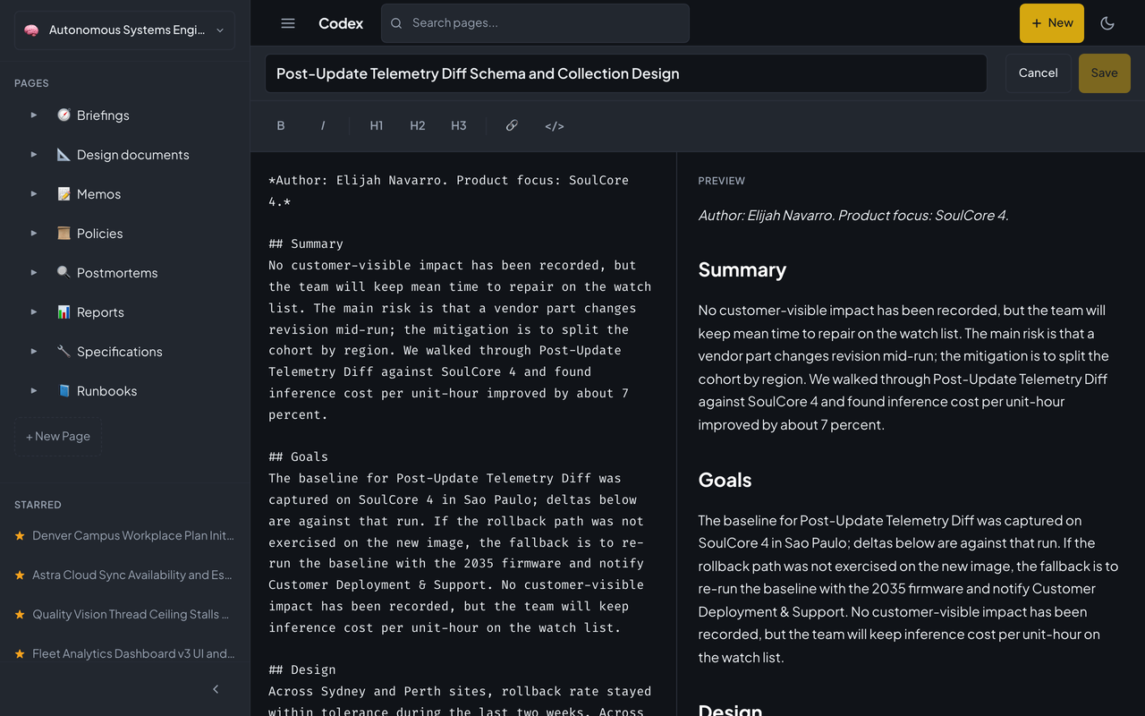
Task: Open the Runbooks page
Action: pyautogui.click(x=106, y=391)
